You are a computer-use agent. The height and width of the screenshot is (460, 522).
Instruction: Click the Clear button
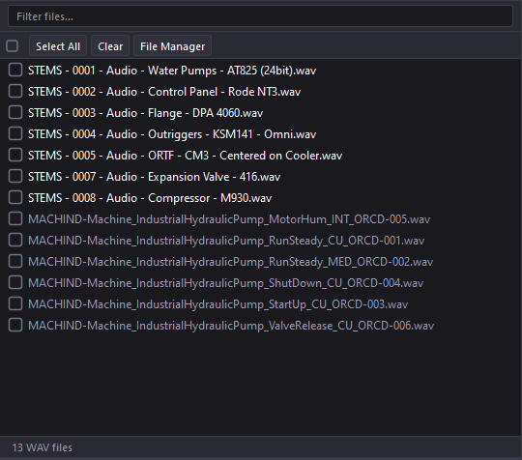tap(110, 46)
